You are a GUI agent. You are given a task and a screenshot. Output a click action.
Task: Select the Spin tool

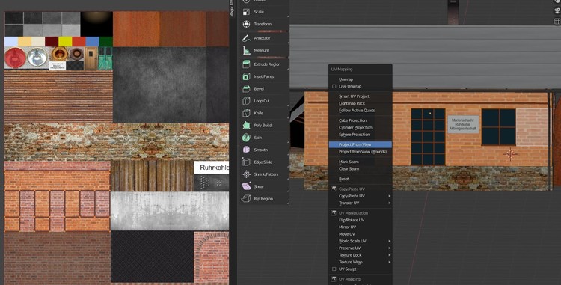point(264,138)
